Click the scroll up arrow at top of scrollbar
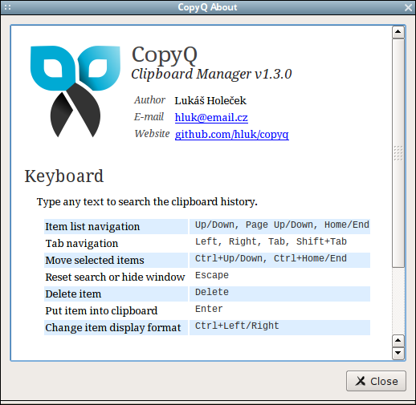This screenshot has width=416, height=405. (x=398, y=32)
